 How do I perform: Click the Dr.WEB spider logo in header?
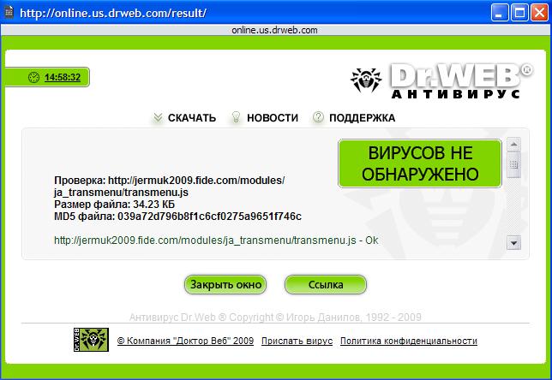[369, 80]
